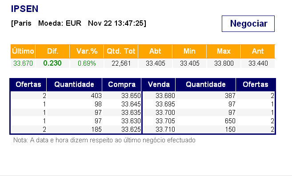Viewport: 292px width, 176px height.
Task: Click the Negociar button
Action: [x=248, y=23]
